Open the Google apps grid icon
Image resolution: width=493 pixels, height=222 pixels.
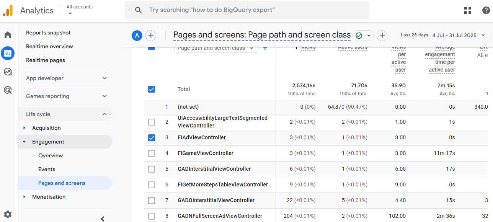(x=468, y=10)
